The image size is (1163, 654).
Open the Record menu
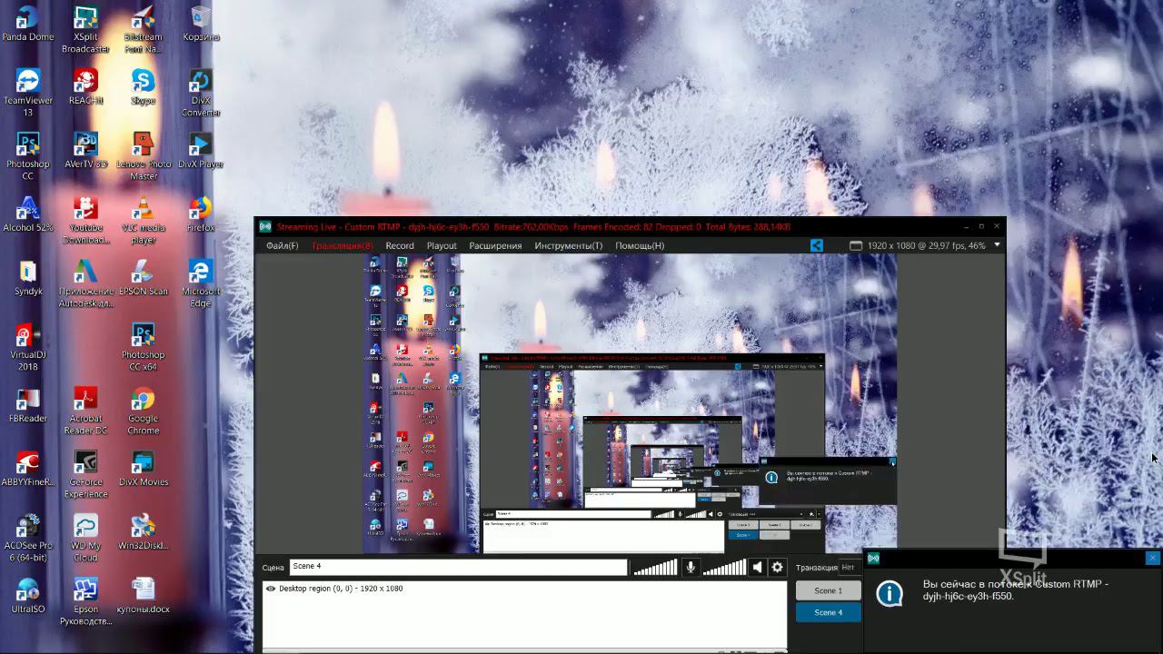pos(400,246)
